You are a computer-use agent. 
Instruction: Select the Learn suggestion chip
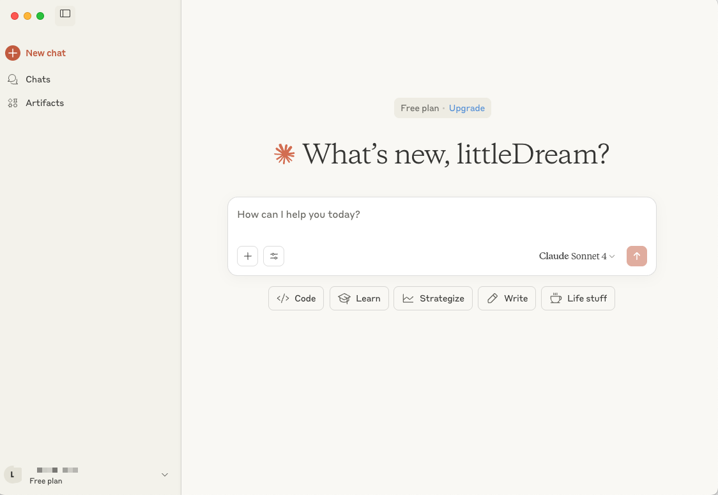coord(359,298)
